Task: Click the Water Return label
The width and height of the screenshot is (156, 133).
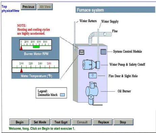Action: click(x=88, y=21)
